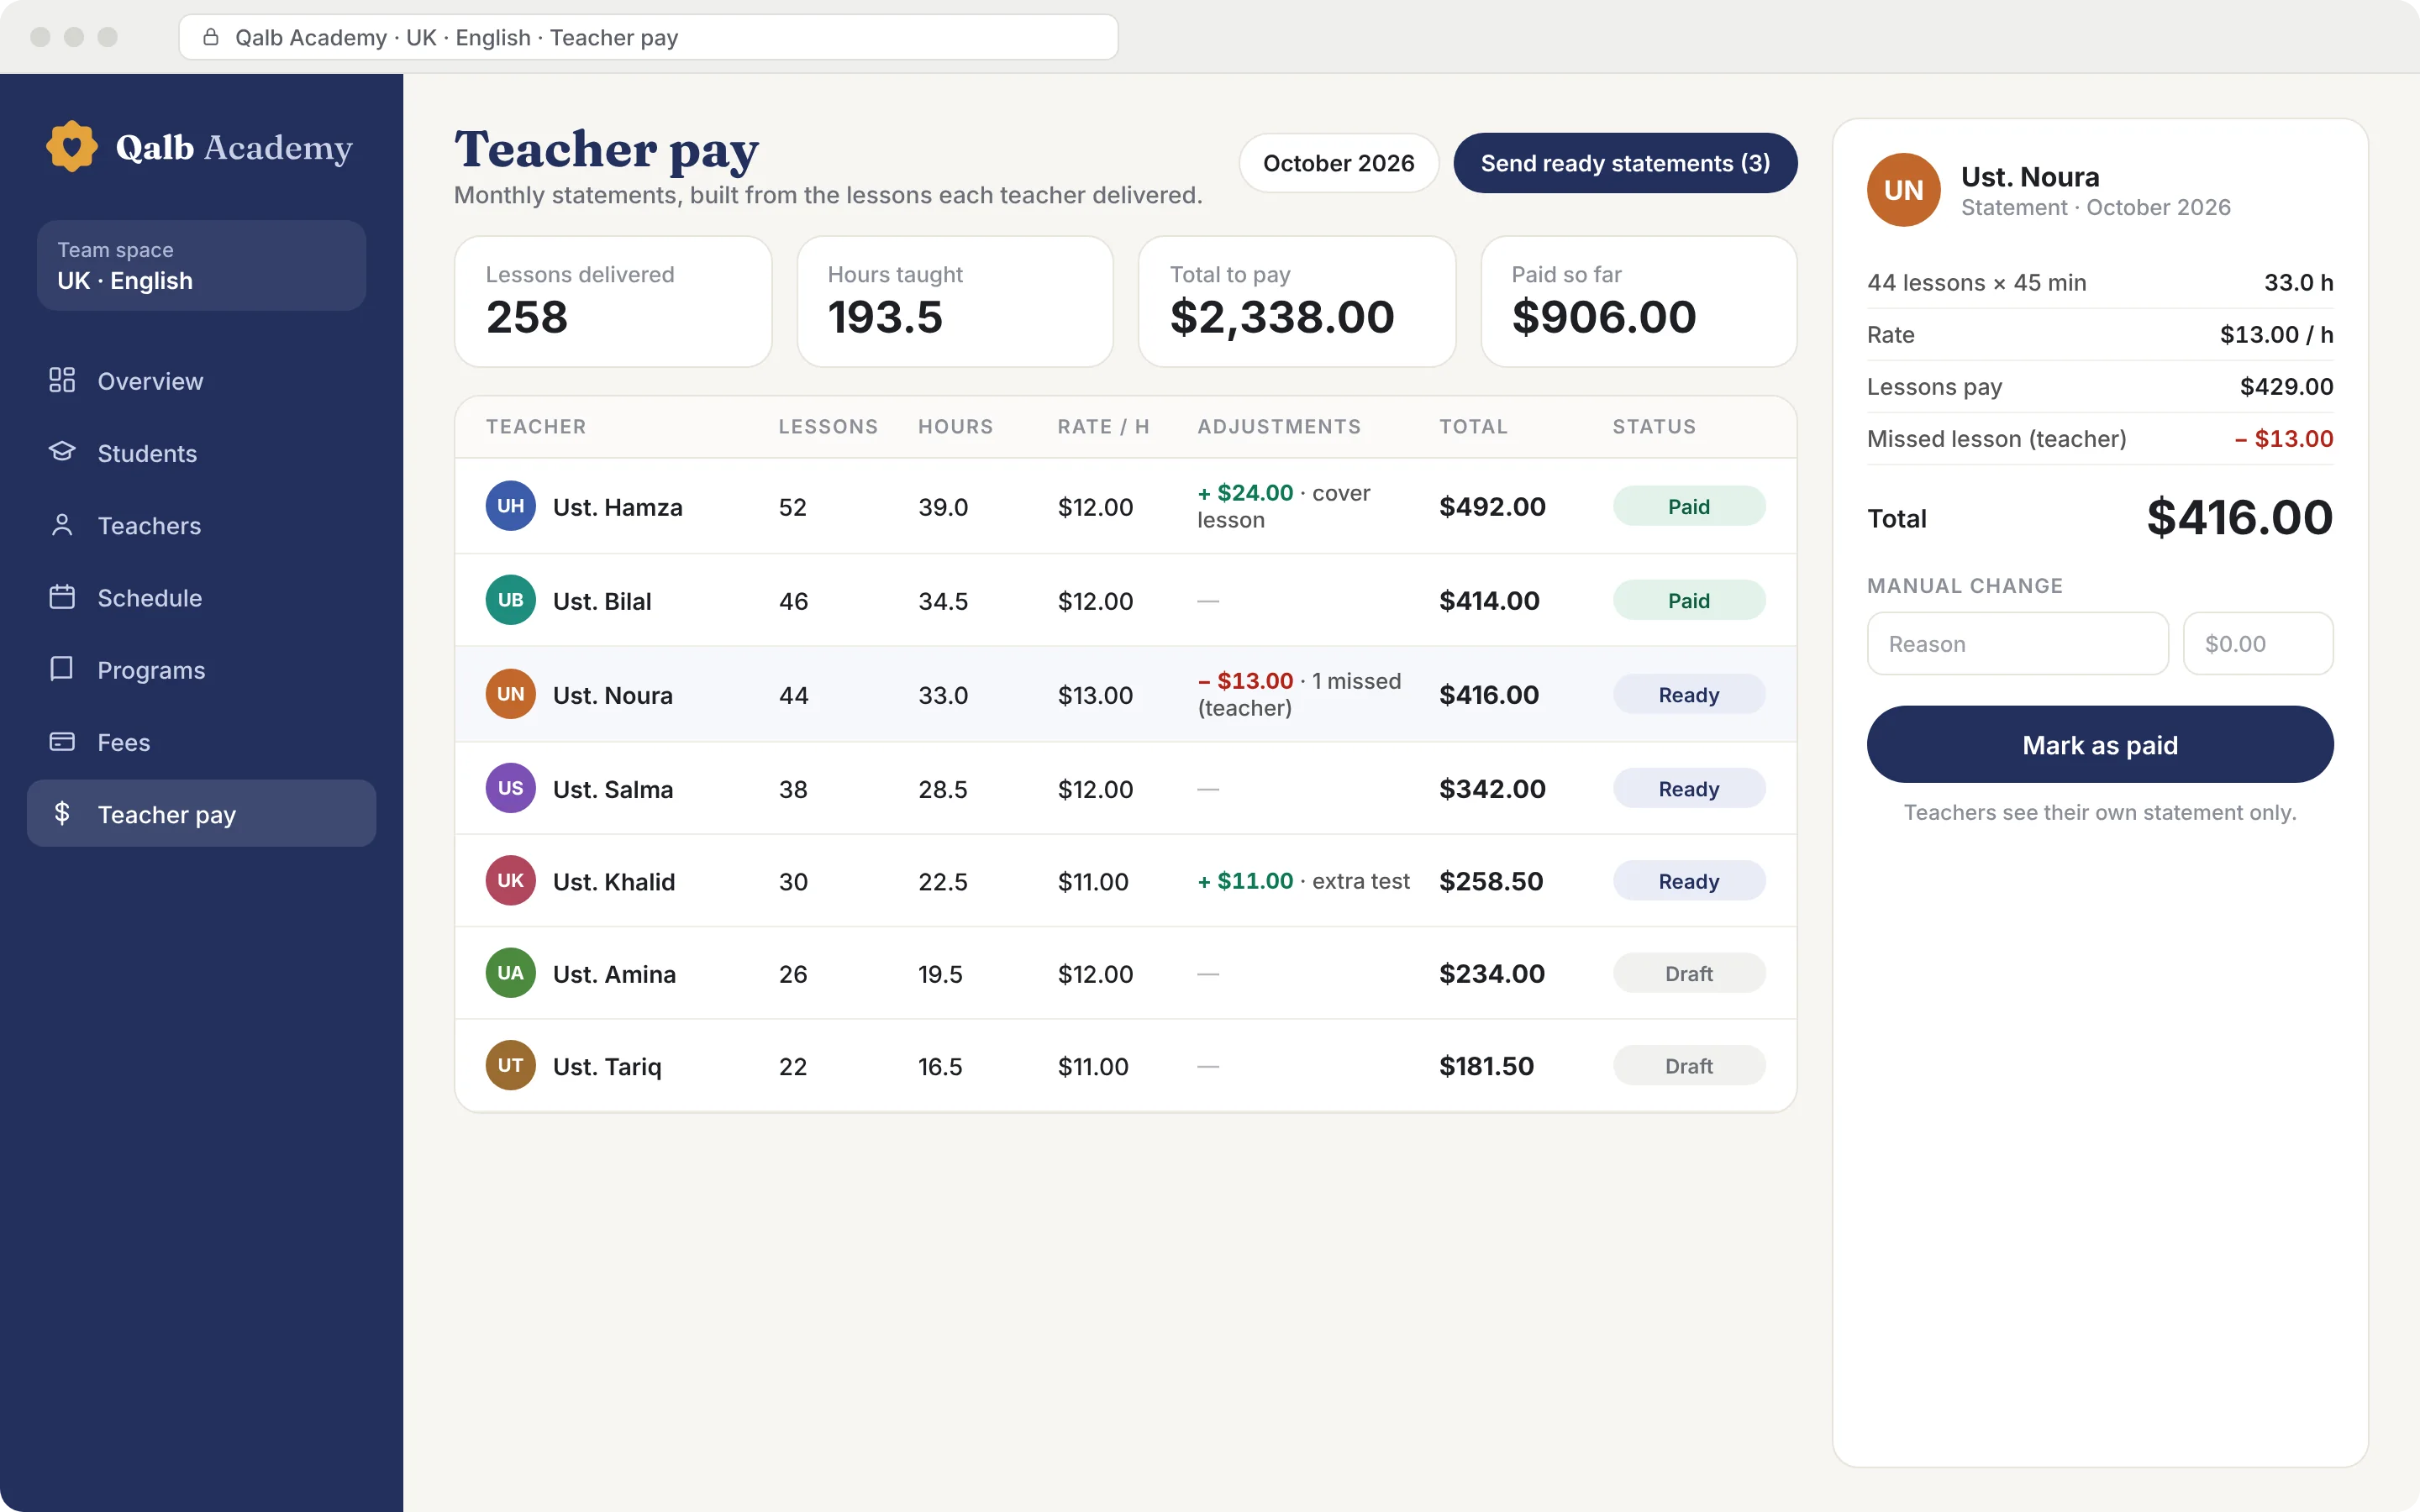2420x1512 pixels.
Task: Click the UK avatar for Ust. Khalid
Action: (x=510, y=881)
